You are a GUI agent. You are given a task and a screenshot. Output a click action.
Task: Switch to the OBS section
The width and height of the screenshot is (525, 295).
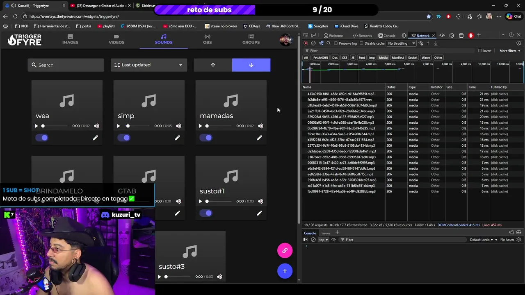pyautogui.click(x=208, y=39)
